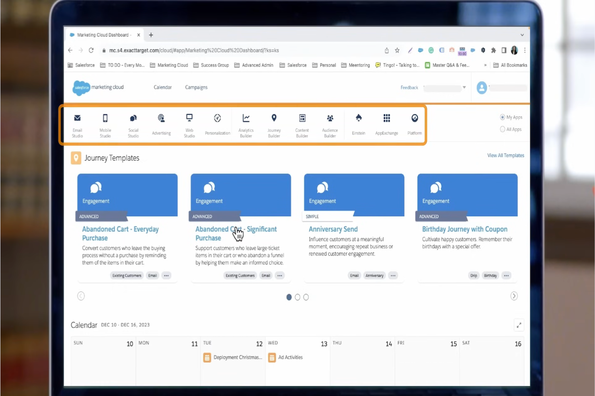Open Chrome three-dot menu

(525, 50)
